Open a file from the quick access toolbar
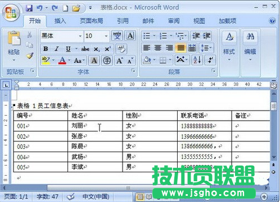280x202 pixels. (x=76, y=8)
